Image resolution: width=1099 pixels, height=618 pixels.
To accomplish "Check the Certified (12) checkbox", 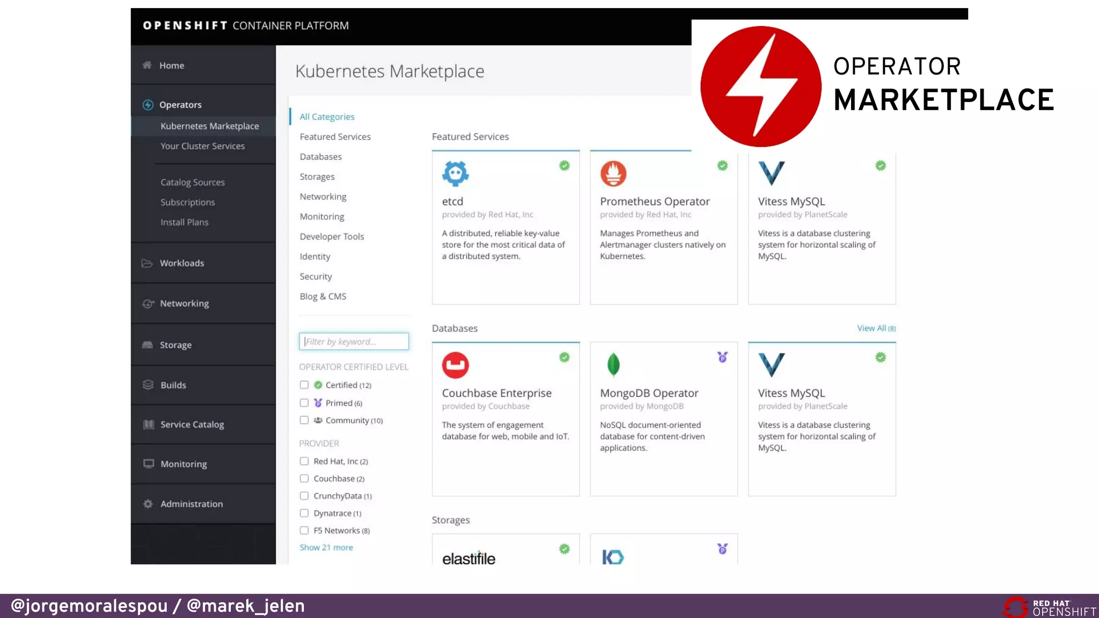I will point(304,385).
